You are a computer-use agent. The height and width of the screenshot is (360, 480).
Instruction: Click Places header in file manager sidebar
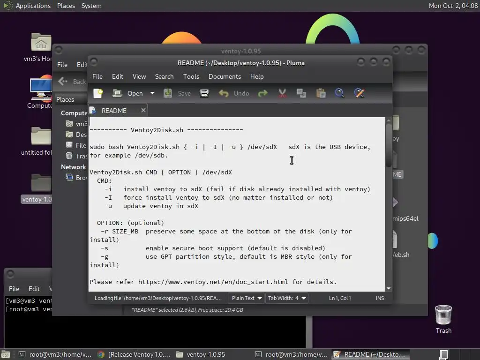[x=65, y=99]
